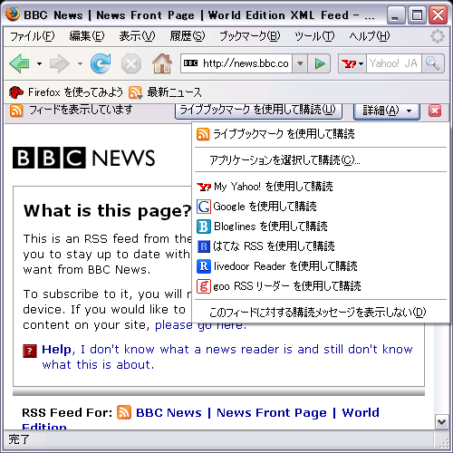Viewport: 453px width, 453px height.
Task: Open the Home page house icon
Action: [162, 63]
